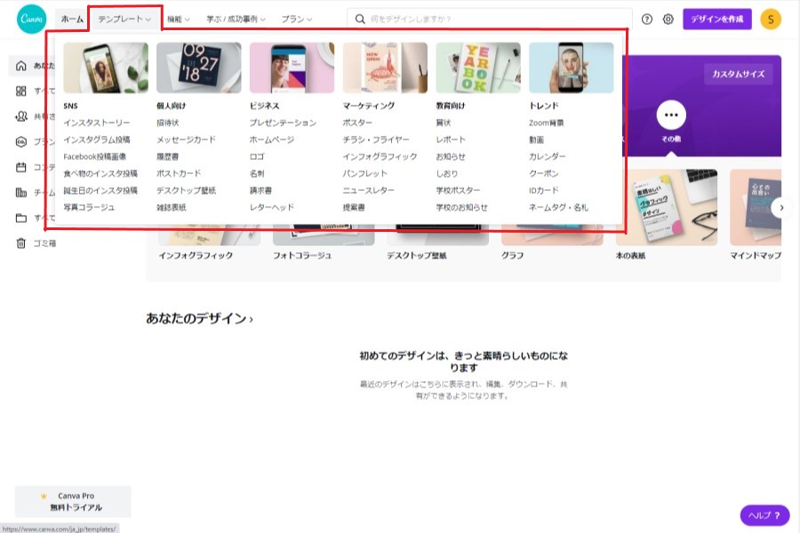Image resolution: width=800 pixels, height=533 pixels.
Task: Click the あなたのデザイン heading link
Action: pos(199,318)
